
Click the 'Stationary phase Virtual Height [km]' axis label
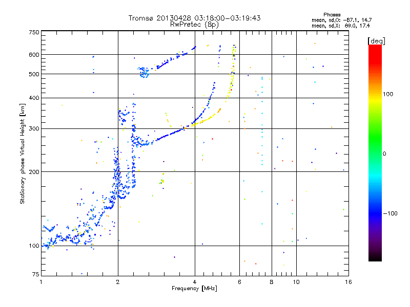[x=23, y=153]
